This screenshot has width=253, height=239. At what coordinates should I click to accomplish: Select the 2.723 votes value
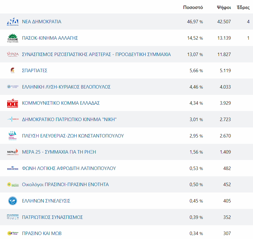[225, 119]
